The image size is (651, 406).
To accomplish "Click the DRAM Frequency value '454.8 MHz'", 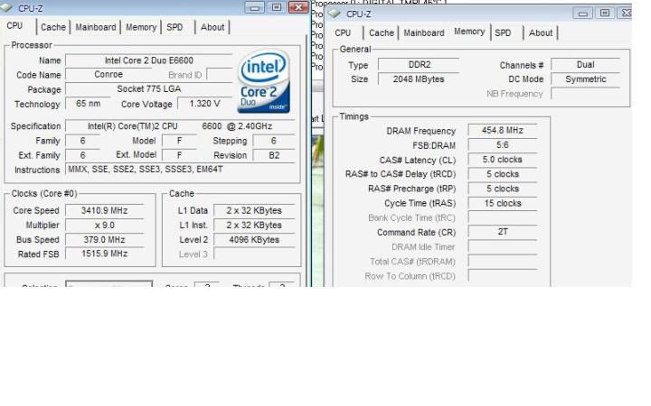I will tap(503, 131).
